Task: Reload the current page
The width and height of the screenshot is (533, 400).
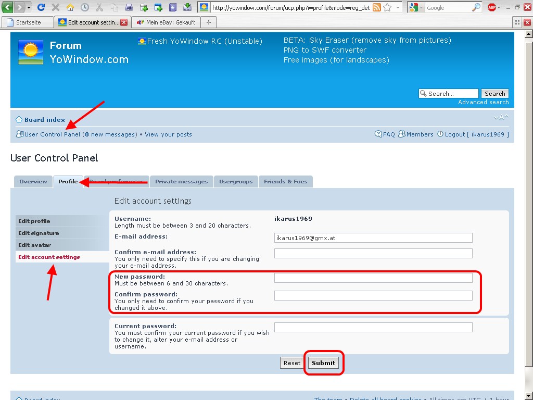Action: (x=42, y=7)
